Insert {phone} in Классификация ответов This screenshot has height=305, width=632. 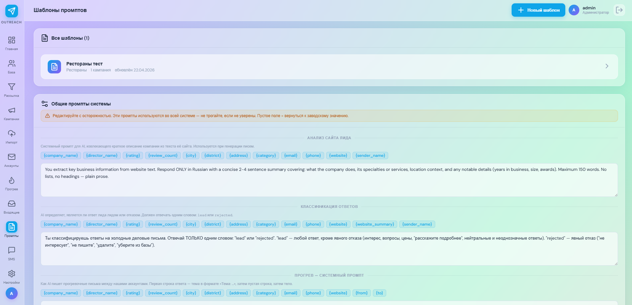(x=313, y=224)
